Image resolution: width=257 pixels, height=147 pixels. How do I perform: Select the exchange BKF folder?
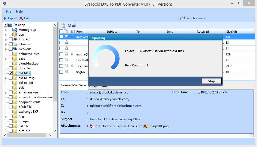click(x=28, y=112)
